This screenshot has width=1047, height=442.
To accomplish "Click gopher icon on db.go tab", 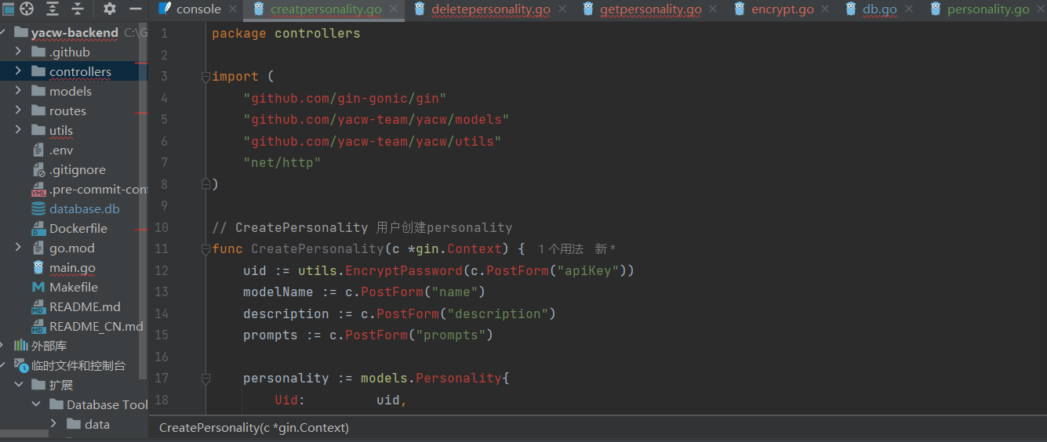I will pos(851,9).
